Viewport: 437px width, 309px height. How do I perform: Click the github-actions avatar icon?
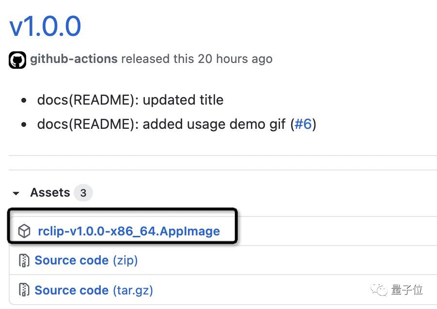(17, 60)
